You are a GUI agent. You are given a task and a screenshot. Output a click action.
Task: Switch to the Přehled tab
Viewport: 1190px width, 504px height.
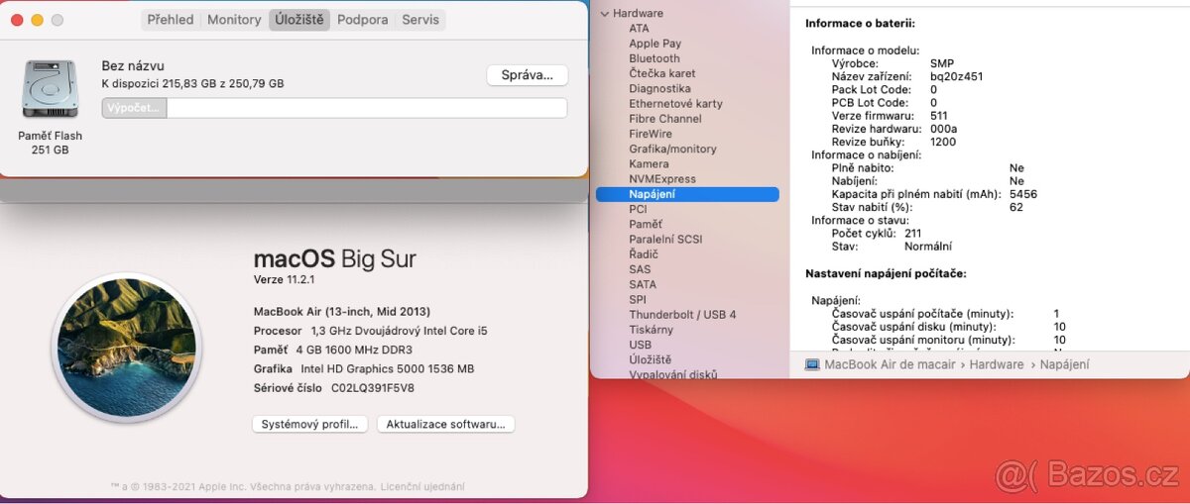(171, 20)
